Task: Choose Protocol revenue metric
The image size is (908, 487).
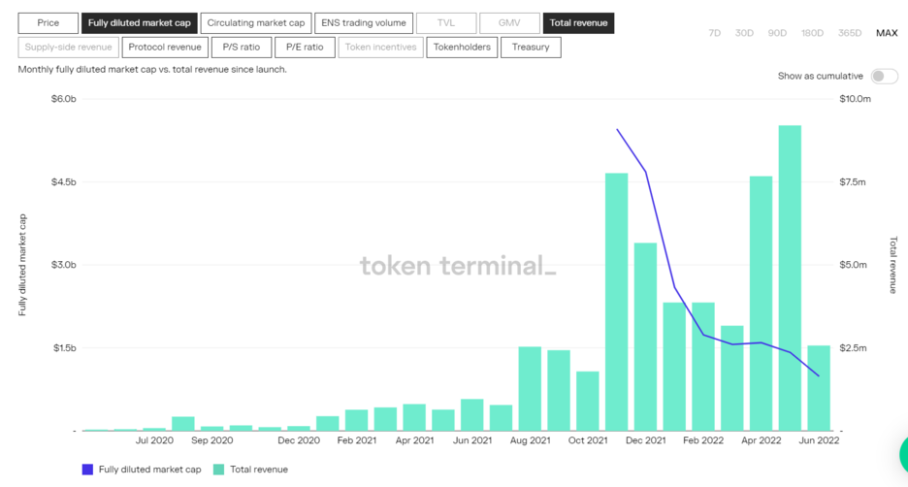Action: 165,47
